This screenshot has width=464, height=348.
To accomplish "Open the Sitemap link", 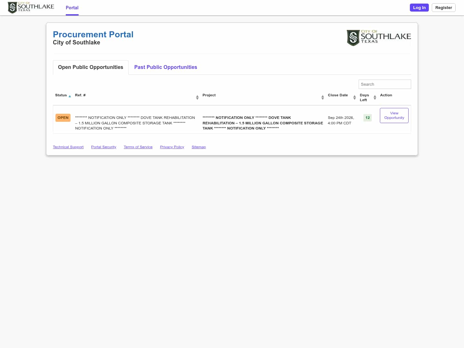I will [x=198, y=147].
